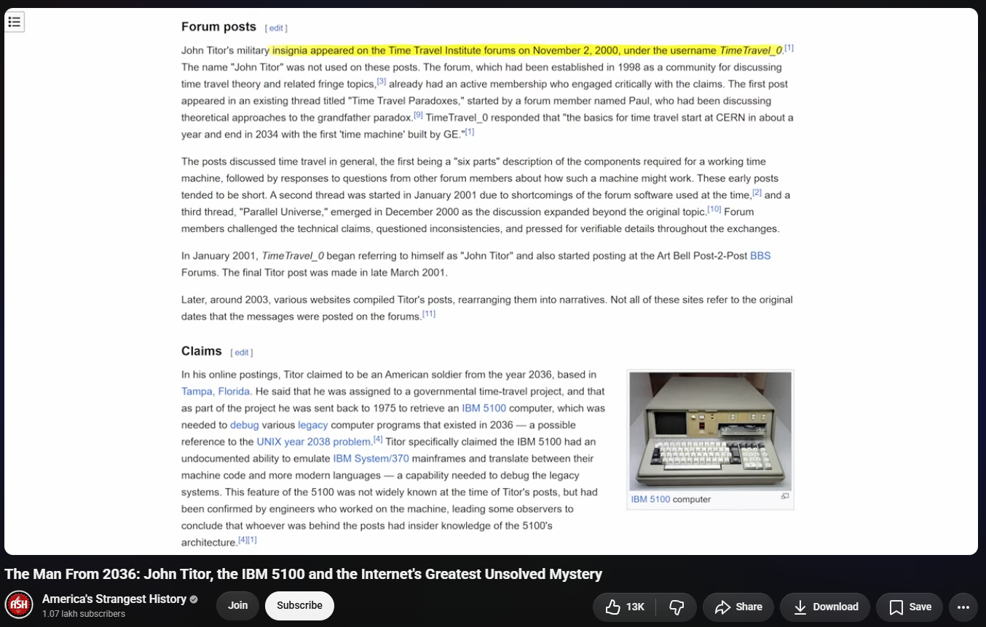Click reference [1] after TimeTravel_0 username
Screen dimensions: 986x627
click(789, 48)
